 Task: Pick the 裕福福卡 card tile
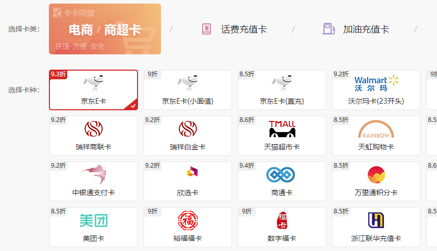coord(187,227)
